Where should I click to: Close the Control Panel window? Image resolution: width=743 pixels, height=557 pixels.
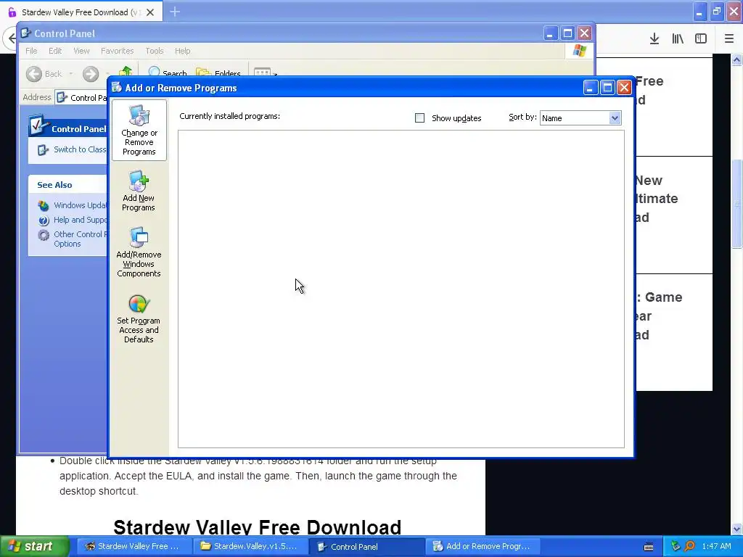585,33
